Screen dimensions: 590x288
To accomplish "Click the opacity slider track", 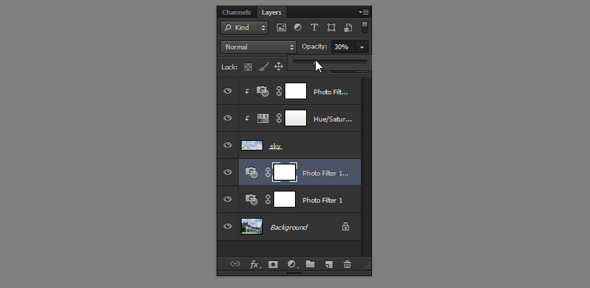I will pos(330,61).
